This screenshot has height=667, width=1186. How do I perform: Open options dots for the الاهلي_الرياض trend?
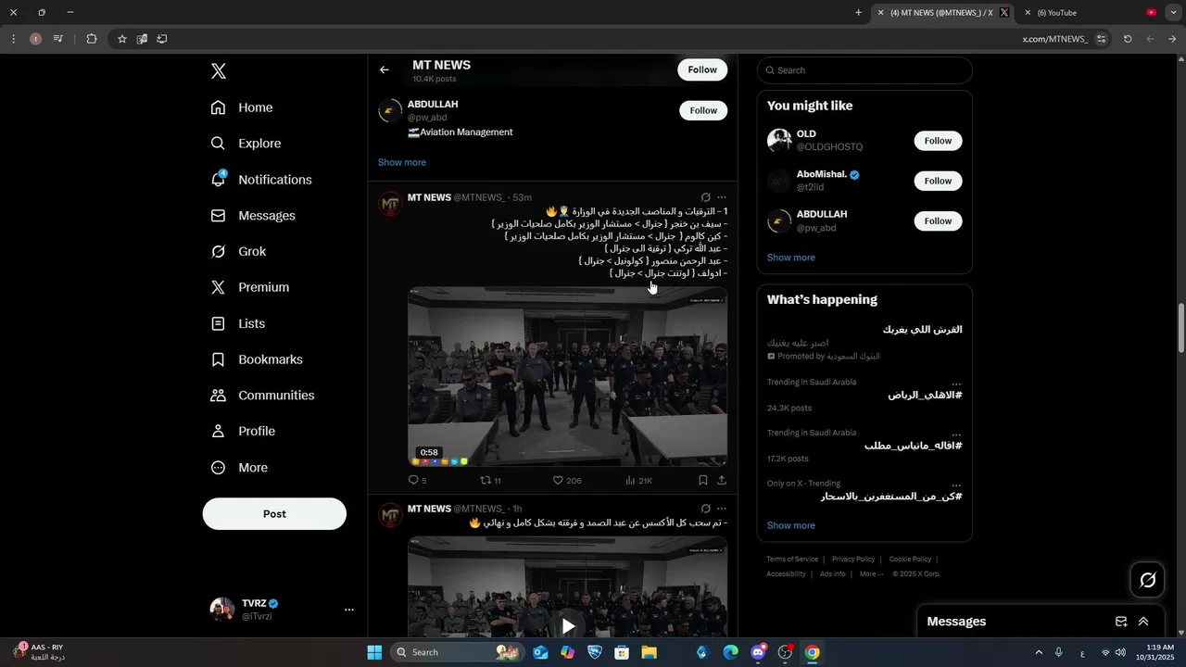click(x=956, y=384)
